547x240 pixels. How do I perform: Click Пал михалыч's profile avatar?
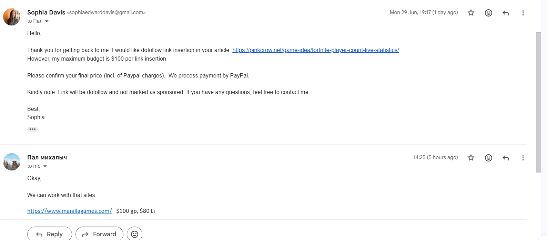point(12,162)
